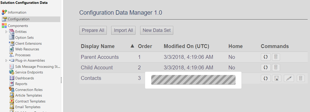Click the Parent Accounts modified date cell
The height and width of the screenshot is (112, 310).
click(188, 57)
